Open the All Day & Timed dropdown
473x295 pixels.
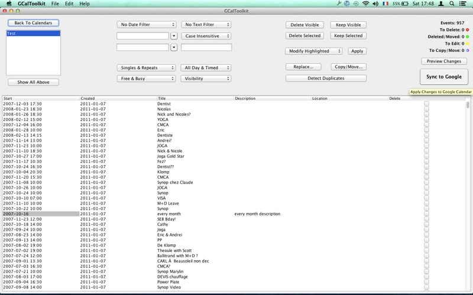click(206, 68)
